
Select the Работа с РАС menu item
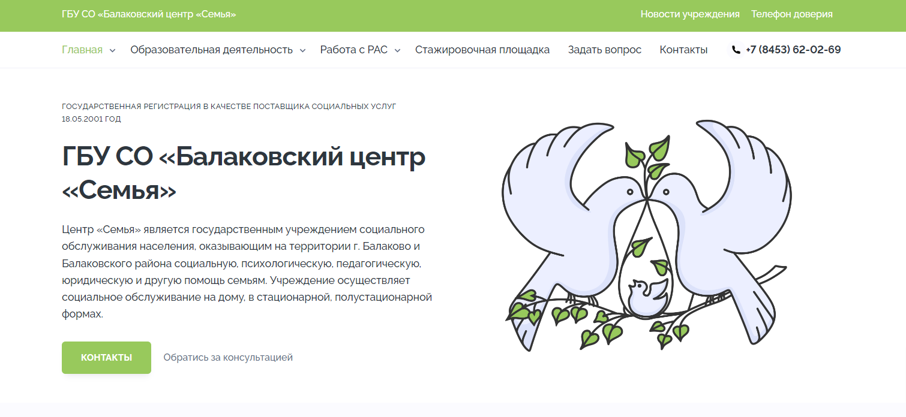[x=353, y=50]
